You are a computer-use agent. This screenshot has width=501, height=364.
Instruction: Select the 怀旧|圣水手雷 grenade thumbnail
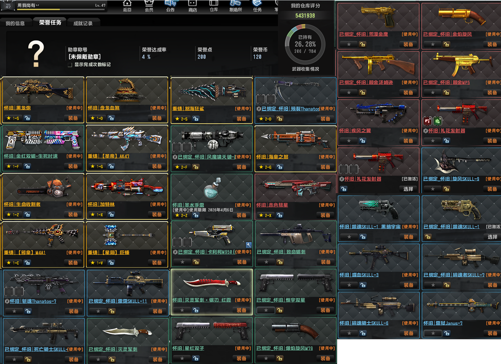[x=212, y=189]
